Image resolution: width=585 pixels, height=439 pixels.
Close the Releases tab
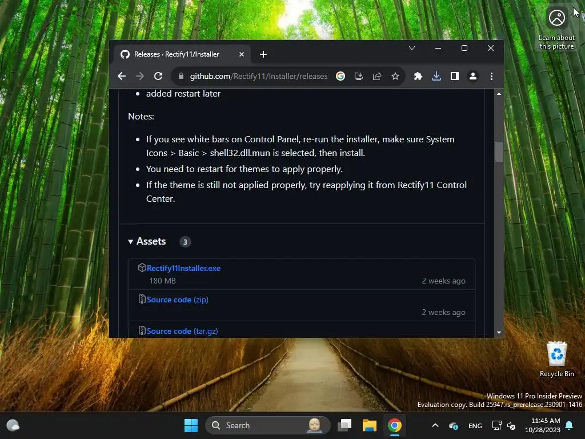point(242,54)
